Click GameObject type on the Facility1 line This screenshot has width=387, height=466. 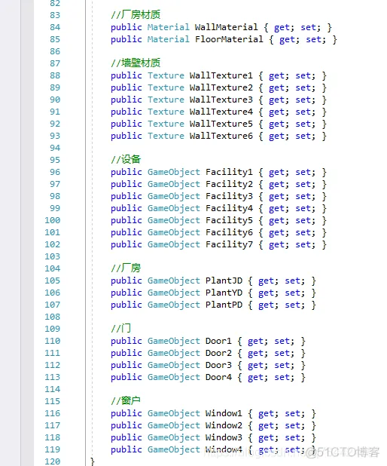click(x=174, y=172)
